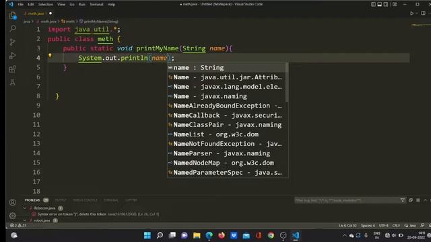Open the View menu
Image resolution: width=431 pixels, height=242 pixels.
point(61,5)
